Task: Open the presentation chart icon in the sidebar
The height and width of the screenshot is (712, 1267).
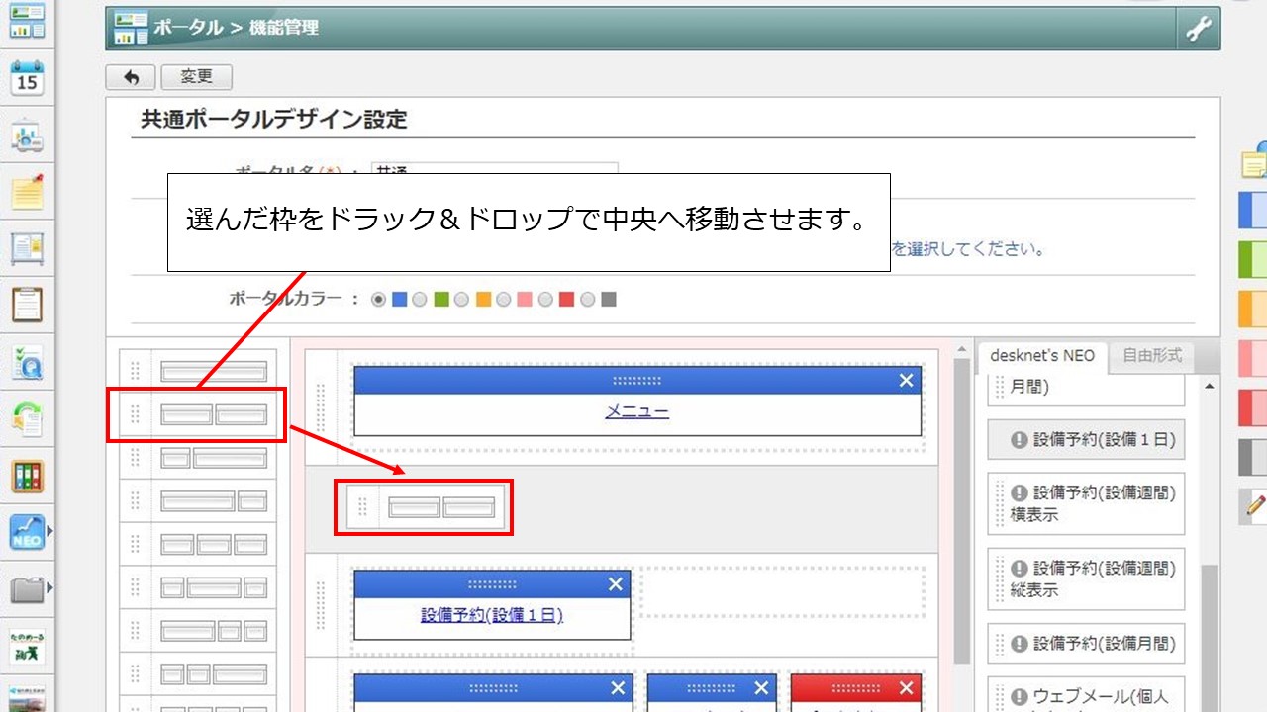Action: 27,135
